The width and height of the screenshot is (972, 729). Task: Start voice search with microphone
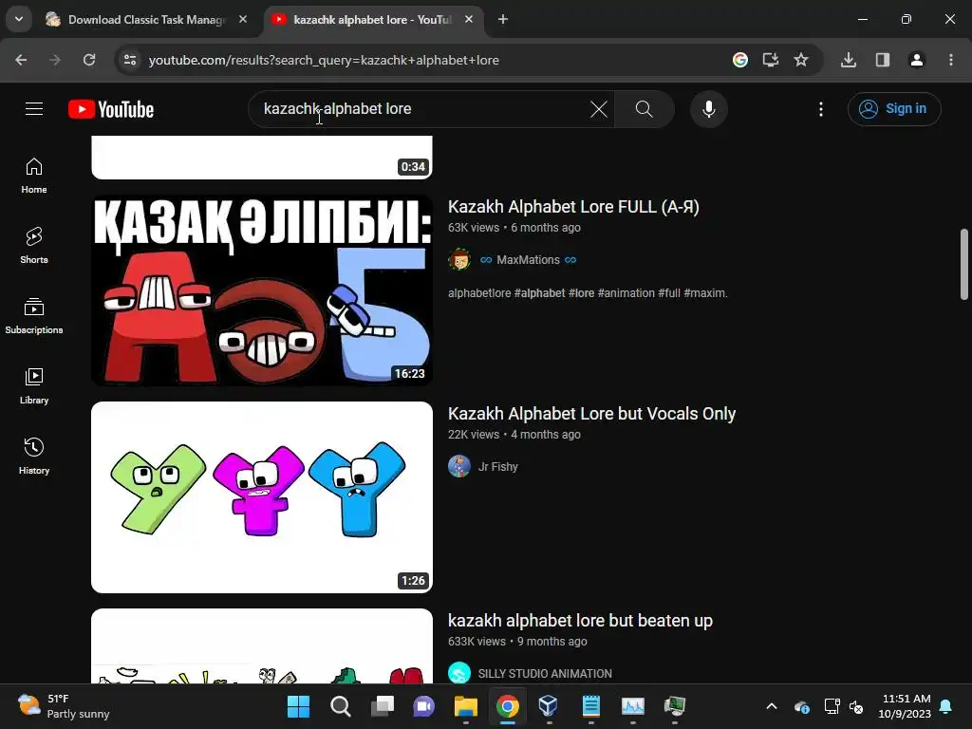708,109
